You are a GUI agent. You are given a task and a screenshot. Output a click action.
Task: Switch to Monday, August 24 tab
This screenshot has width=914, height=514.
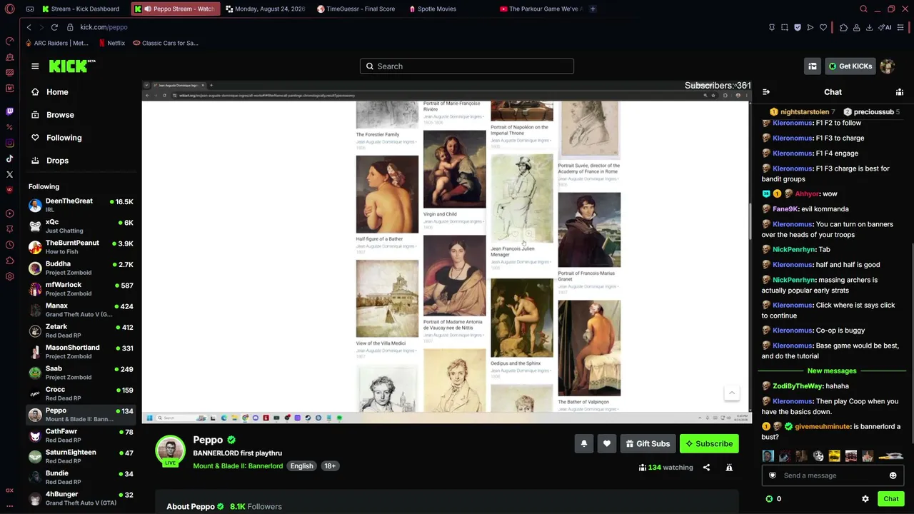pyautogui.click(x=265, y=9)
